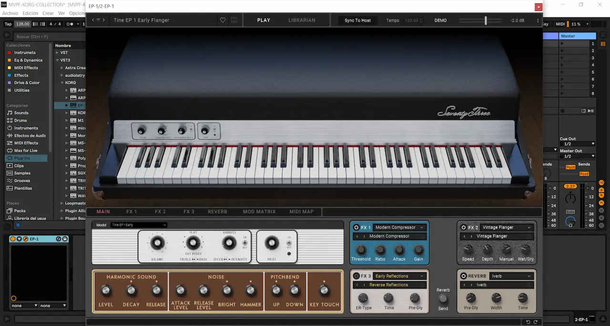Click the Reverb Send knob
Image resolution: width=610 pixels, height=326 pixels.
click(443, 298)
